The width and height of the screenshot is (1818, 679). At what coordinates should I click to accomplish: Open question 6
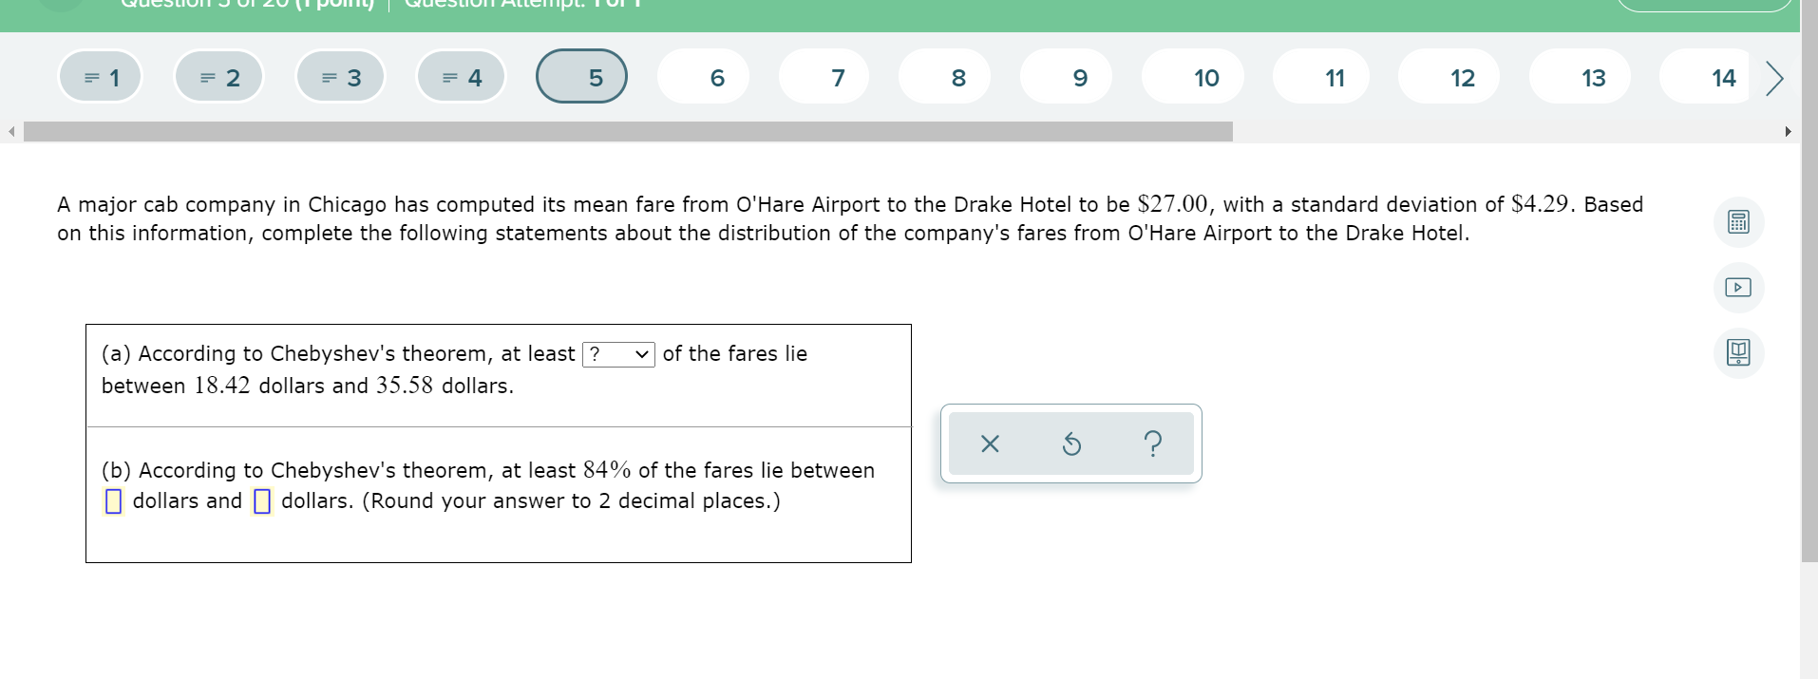[x=703, y=76]
